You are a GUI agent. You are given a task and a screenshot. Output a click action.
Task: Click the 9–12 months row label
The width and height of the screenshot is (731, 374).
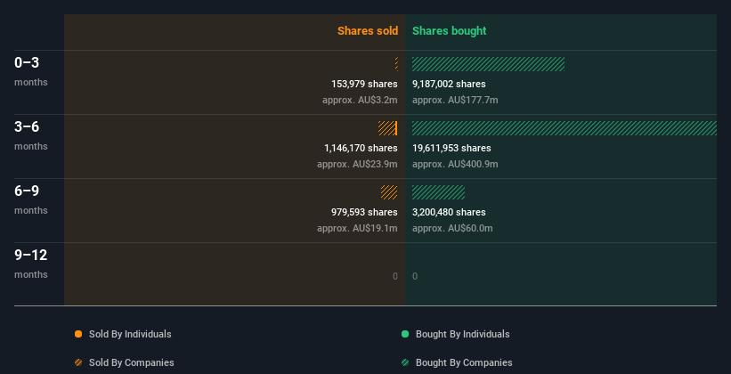(31, 263)
